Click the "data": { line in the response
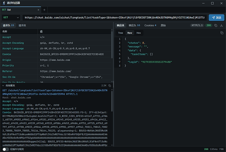 tap(134, 50)
